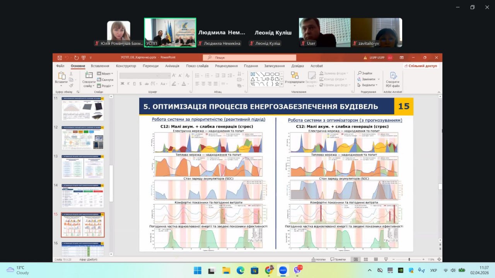The image size is (495, 278).
Task: Toggle the Comments (Примітки) pane
Action: pos(338,259)
